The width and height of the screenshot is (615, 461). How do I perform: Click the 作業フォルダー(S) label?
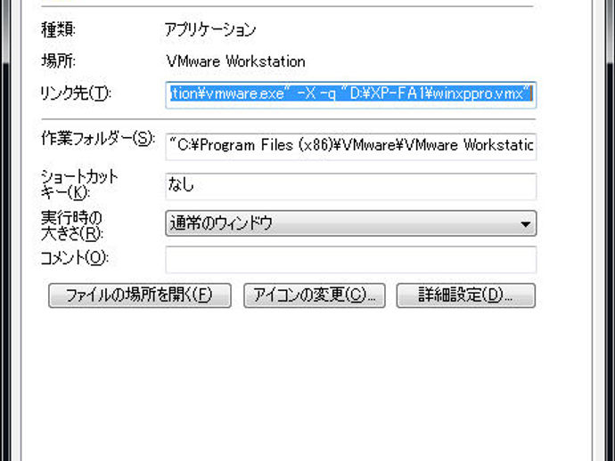[98, 139]
